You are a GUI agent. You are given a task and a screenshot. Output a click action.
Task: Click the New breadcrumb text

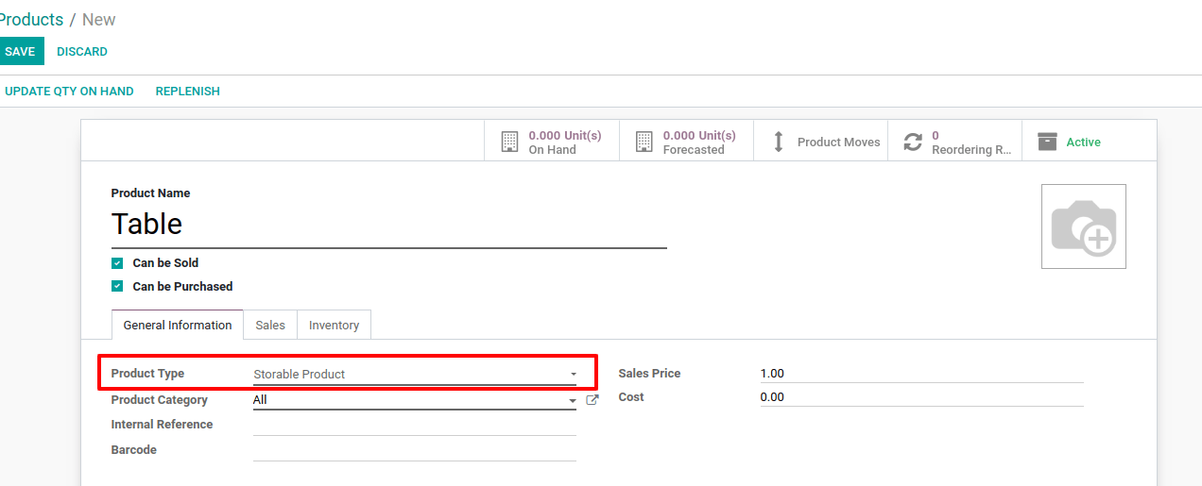click(x=99, y=20)
